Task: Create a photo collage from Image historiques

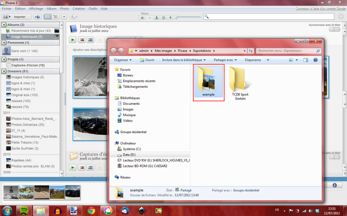Action: tap(82, 40)
